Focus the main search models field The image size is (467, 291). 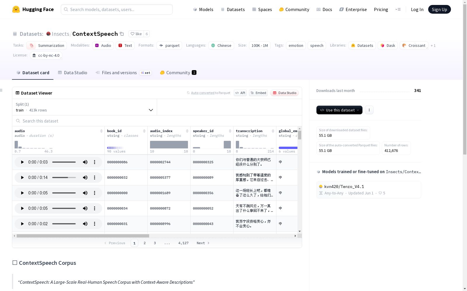point(117,9)
